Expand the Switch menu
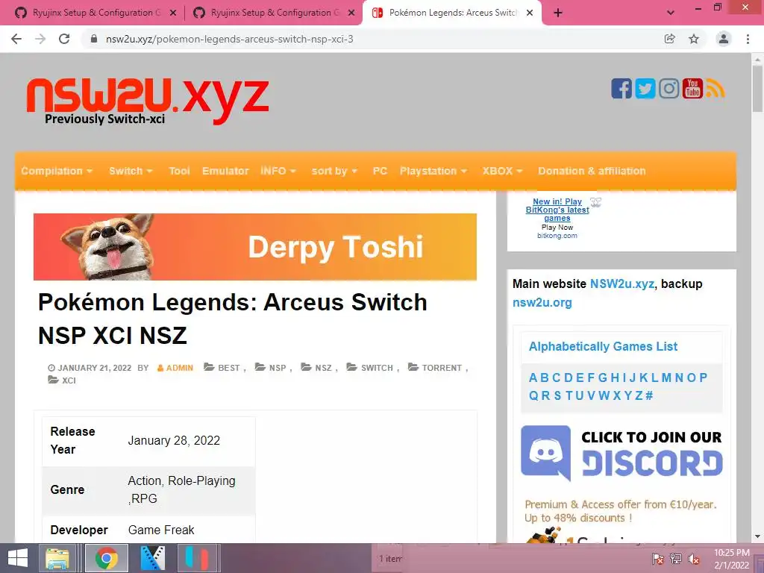Image resolution: width=764 pixels, height=573 pixels. (131, 171)
